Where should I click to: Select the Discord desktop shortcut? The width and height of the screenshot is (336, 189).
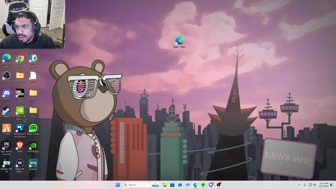click(7, 94)
